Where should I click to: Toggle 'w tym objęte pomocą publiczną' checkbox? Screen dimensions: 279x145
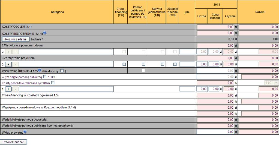[45, 77]
